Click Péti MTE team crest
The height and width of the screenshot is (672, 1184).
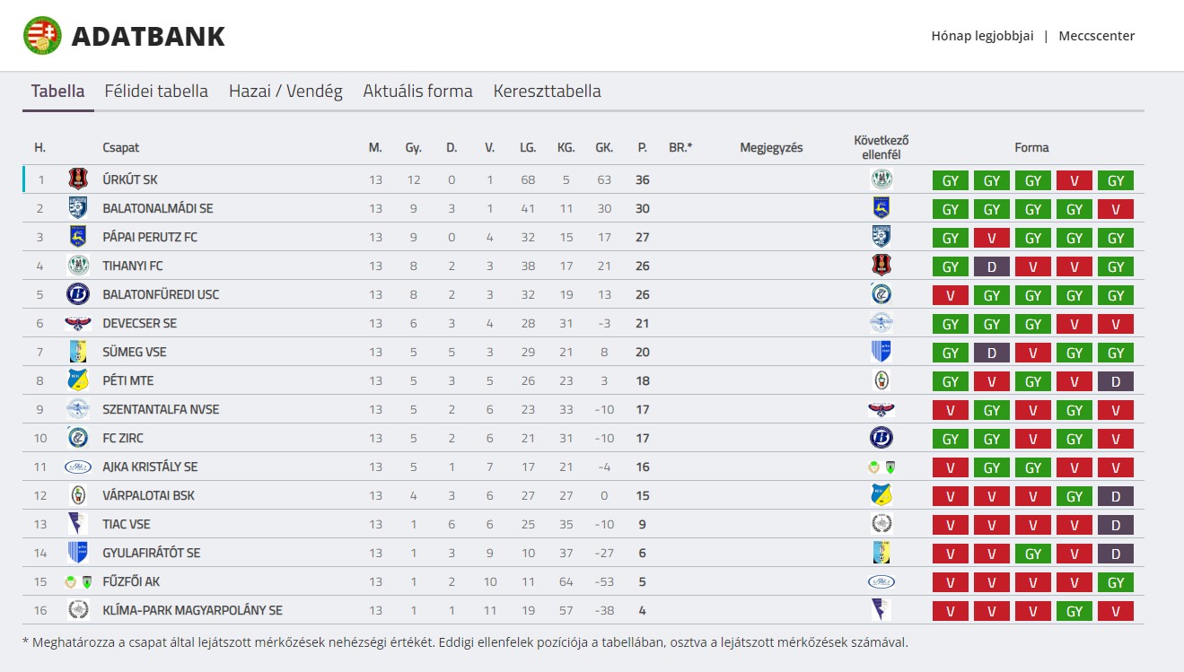[x=78, y=380]
